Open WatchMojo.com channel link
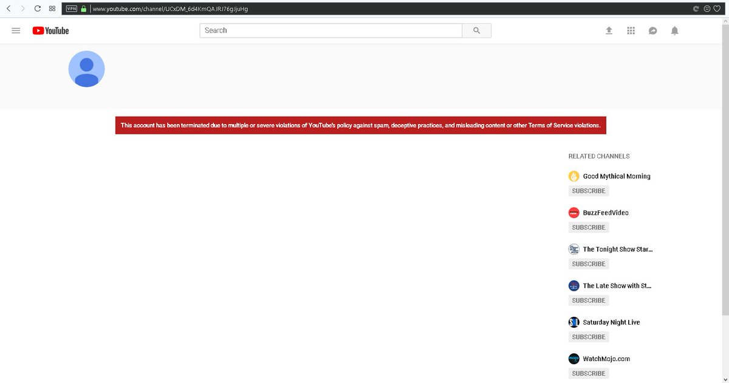The image size is (729, 383). click(x=606, y=359)
